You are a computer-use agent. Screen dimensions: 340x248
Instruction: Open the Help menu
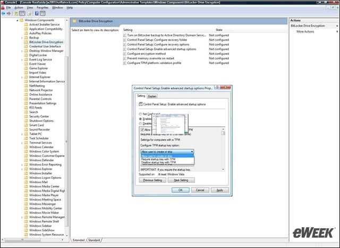[70, 7]
